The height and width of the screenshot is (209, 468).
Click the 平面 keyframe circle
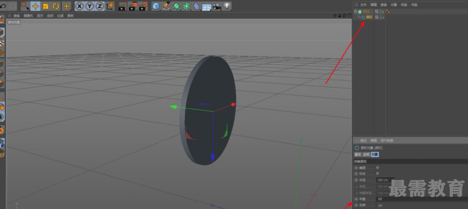click(356, 199)
